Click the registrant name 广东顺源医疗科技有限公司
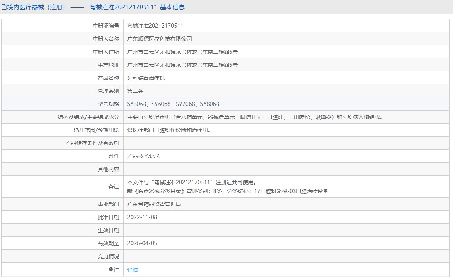Image resolution: width=453 pixels, height=279 pixels. tap(159, 39)
